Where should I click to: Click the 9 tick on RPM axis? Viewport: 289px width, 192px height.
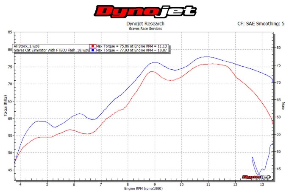[x=155, y=184]
